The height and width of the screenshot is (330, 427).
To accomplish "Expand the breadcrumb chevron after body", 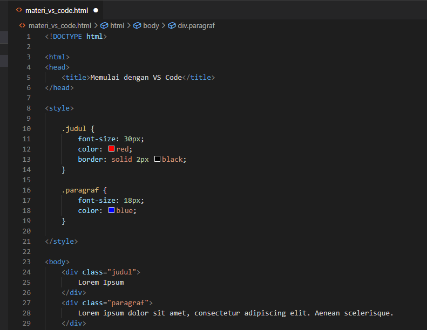I will (164, 25).
